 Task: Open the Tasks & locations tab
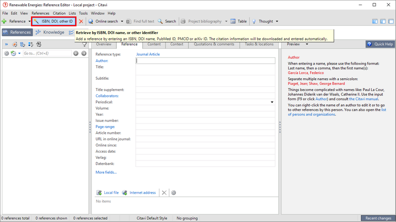tap(259, 44)
